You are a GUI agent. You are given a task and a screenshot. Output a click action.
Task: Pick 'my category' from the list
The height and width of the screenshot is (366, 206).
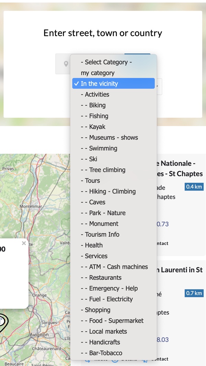(98, 73)
